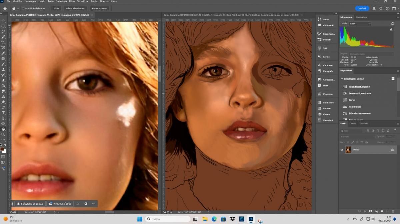
Task: Unlock the Sfondo layer
Action: point(392,150)
